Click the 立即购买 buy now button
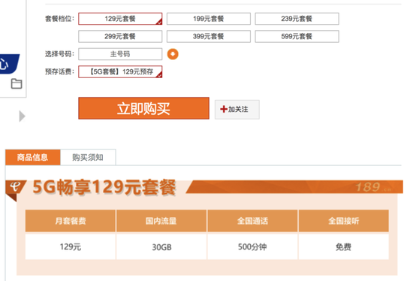This screenshot has height=281, width=413. pos(144,108)
